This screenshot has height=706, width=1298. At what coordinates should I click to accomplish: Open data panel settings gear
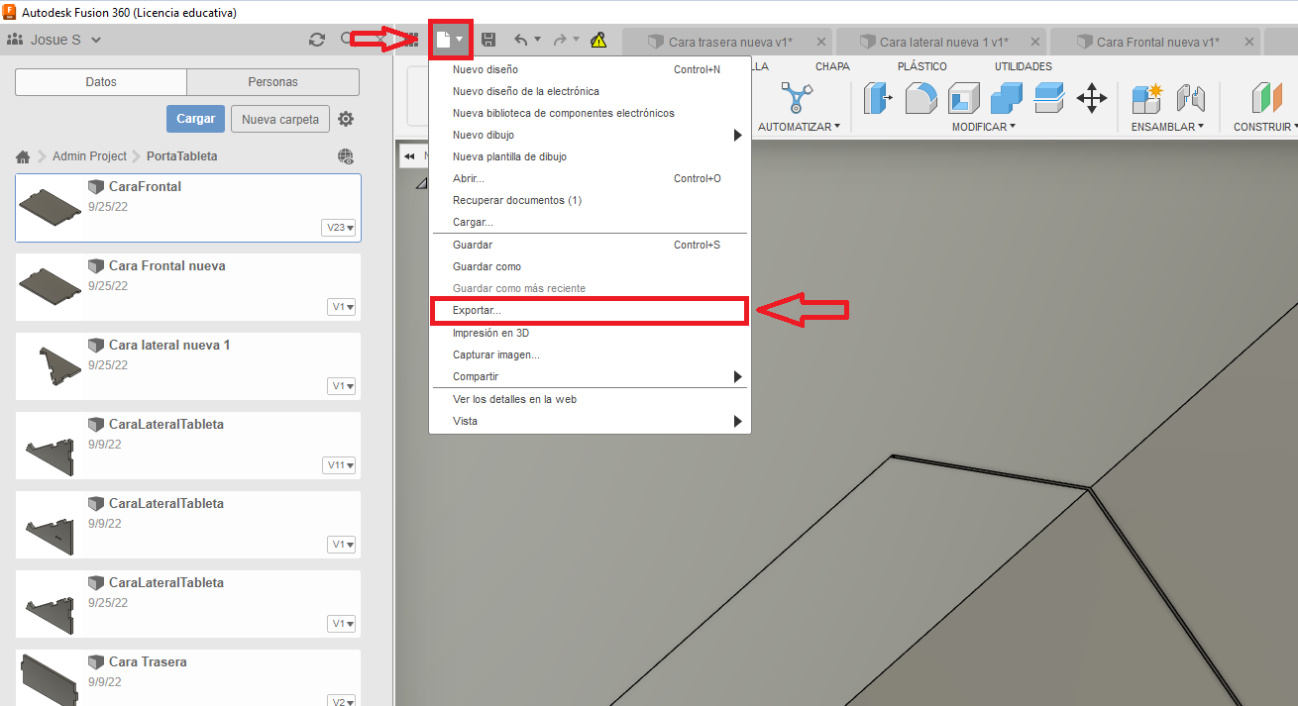click(346, 119)
